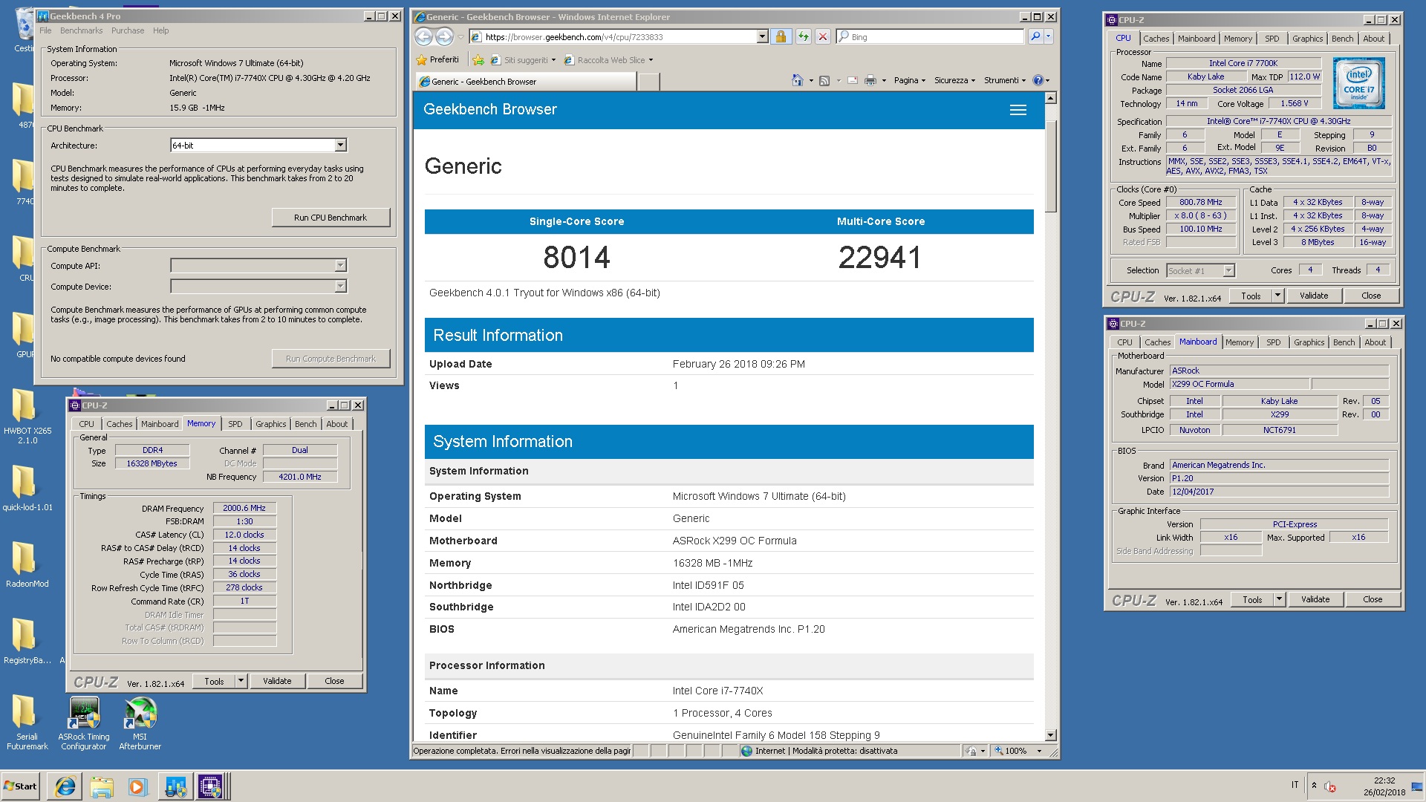Click the blue Help question mark icon
The height and width of the screenshot is (802, 1426).
(1038, 80)
